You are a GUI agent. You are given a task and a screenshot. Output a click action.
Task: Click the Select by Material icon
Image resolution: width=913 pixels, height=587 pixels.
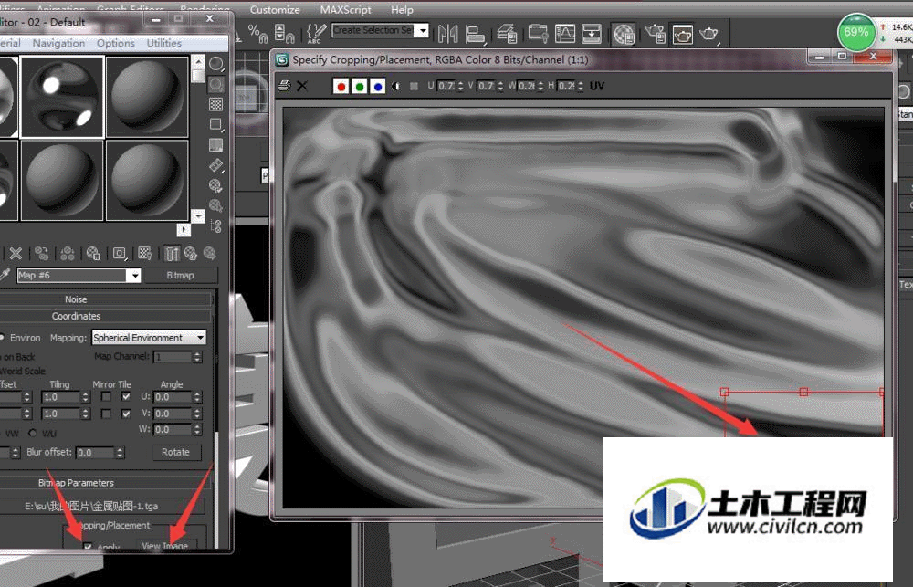[216, 205]
